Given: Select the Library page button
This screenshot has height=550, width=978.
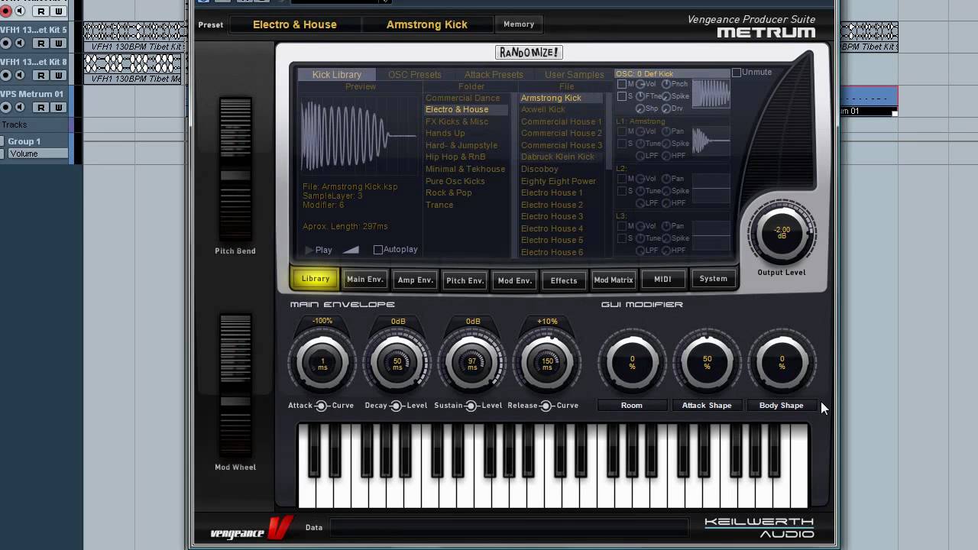Looking at the screenshot, I should [x=315, y=279].
